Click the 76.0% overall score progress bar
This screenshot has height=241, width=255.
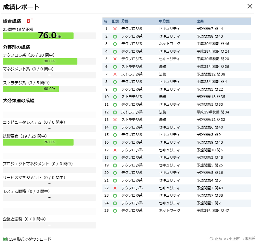pyautogui.click(x=49, y=36)
